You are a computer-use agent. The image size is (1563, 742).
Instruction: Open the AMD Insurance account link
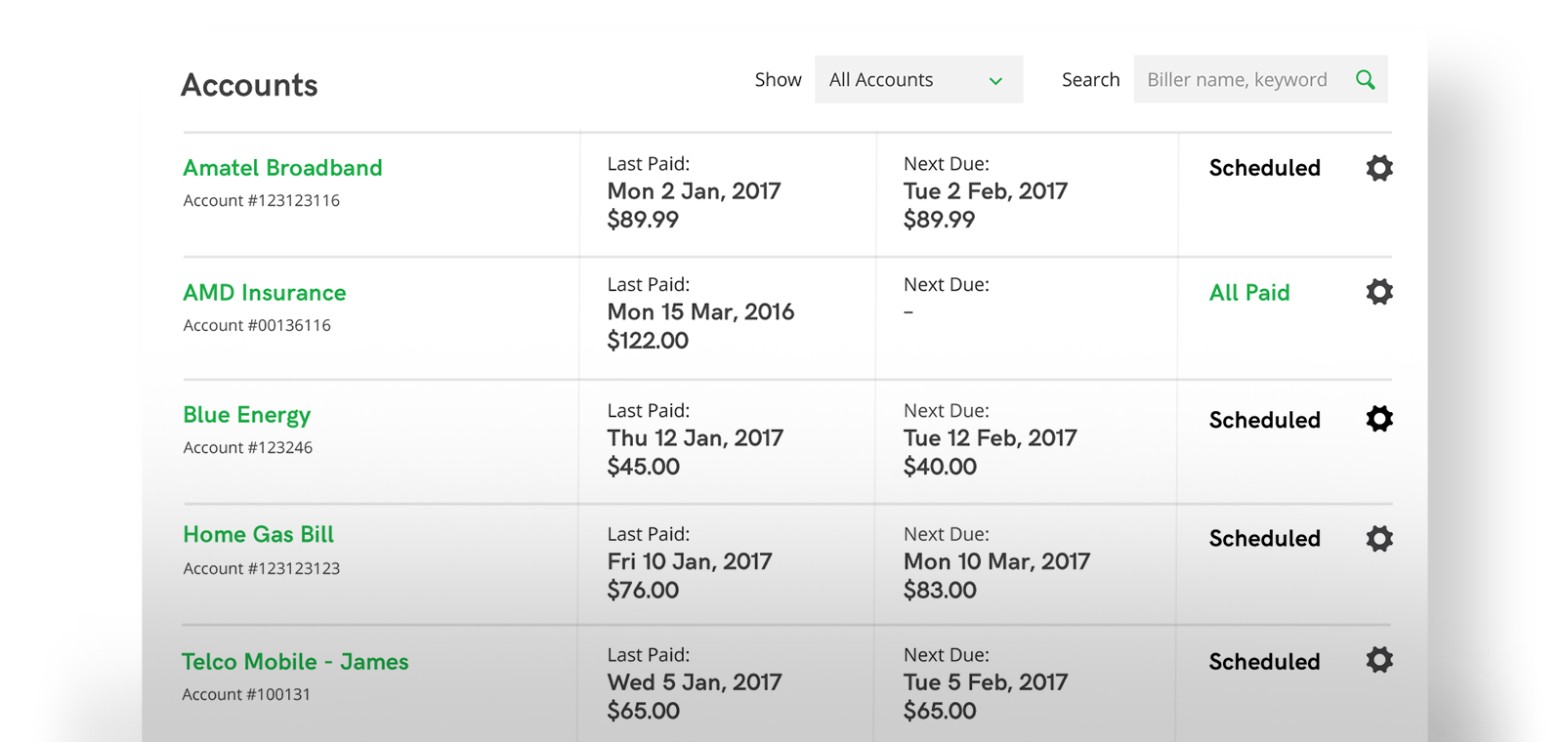[x=265, y=293]
